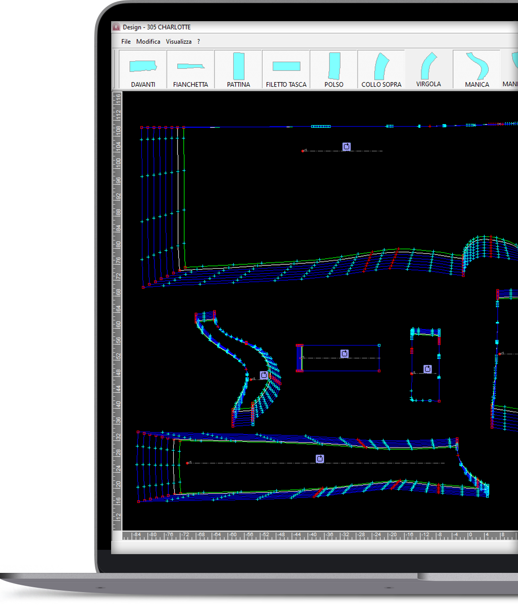Click the grain line icon on the bottom long piece
The image size is (518, 607).
pos(320,458)
